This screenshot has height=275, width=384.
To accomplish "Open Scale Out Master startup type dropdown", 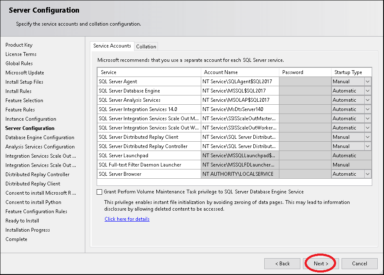I will coord(367,119).
